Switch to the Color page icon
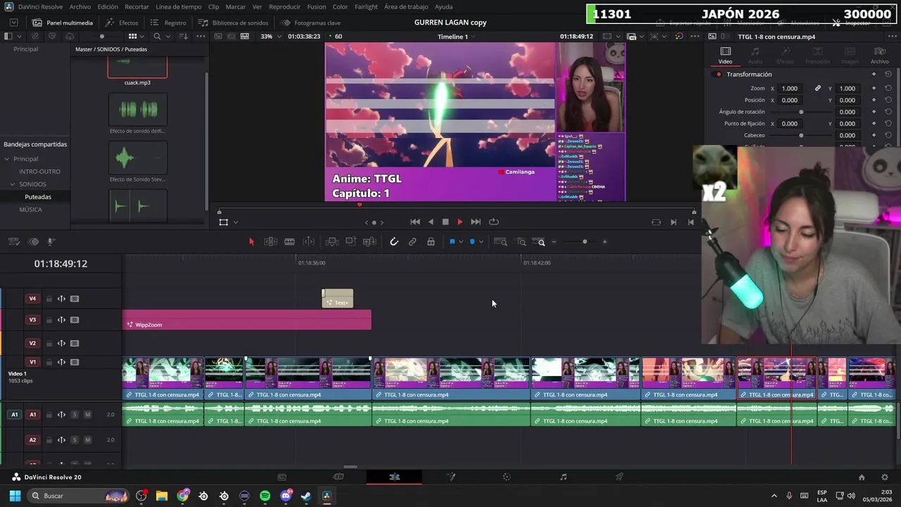The width and height of the screenshot is (901, 507). coord(507,477)
